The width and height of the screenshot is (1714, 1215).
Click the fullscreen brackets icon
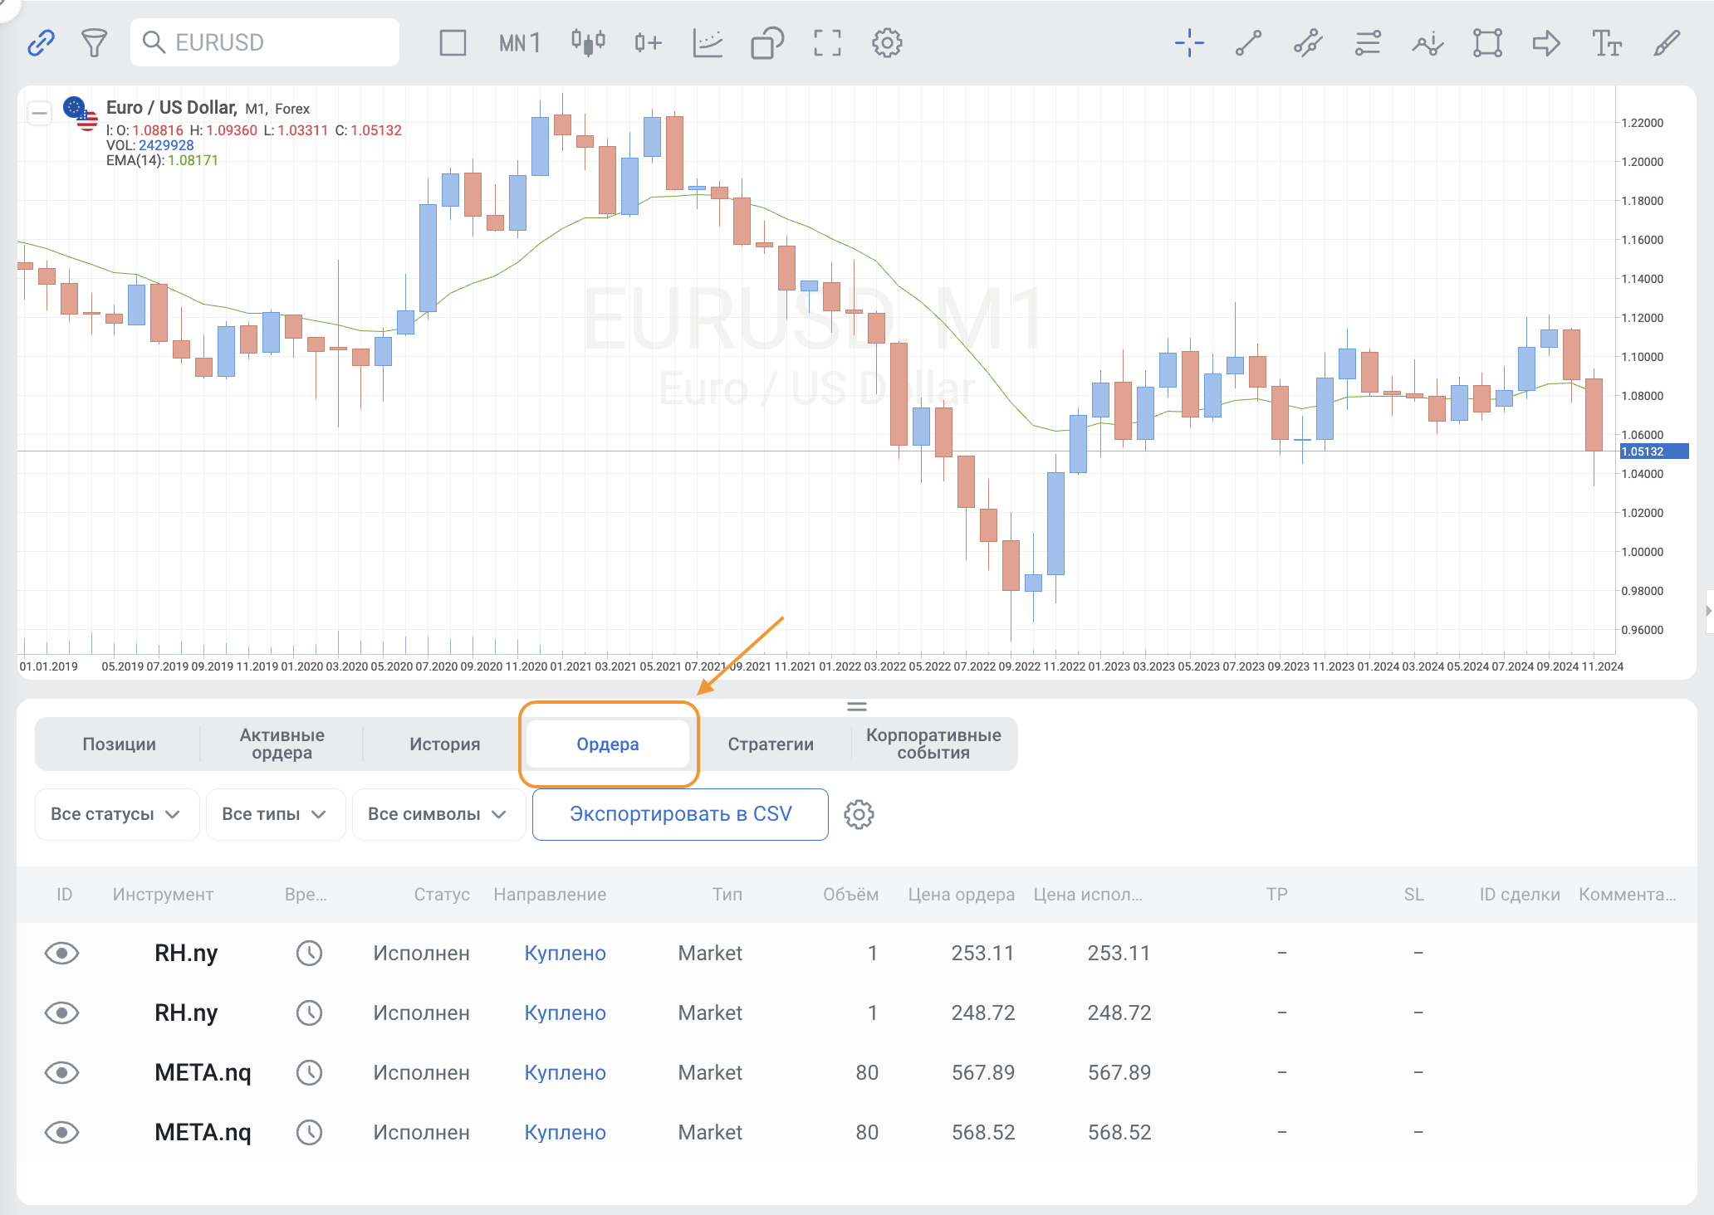827,42
